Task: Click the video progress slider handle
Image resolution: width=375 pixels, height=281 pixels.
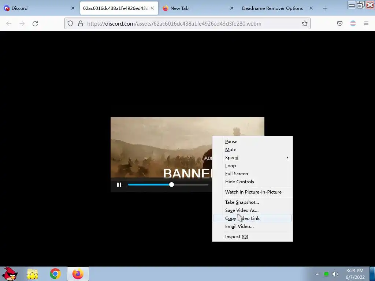Action: tap(171, 185)
